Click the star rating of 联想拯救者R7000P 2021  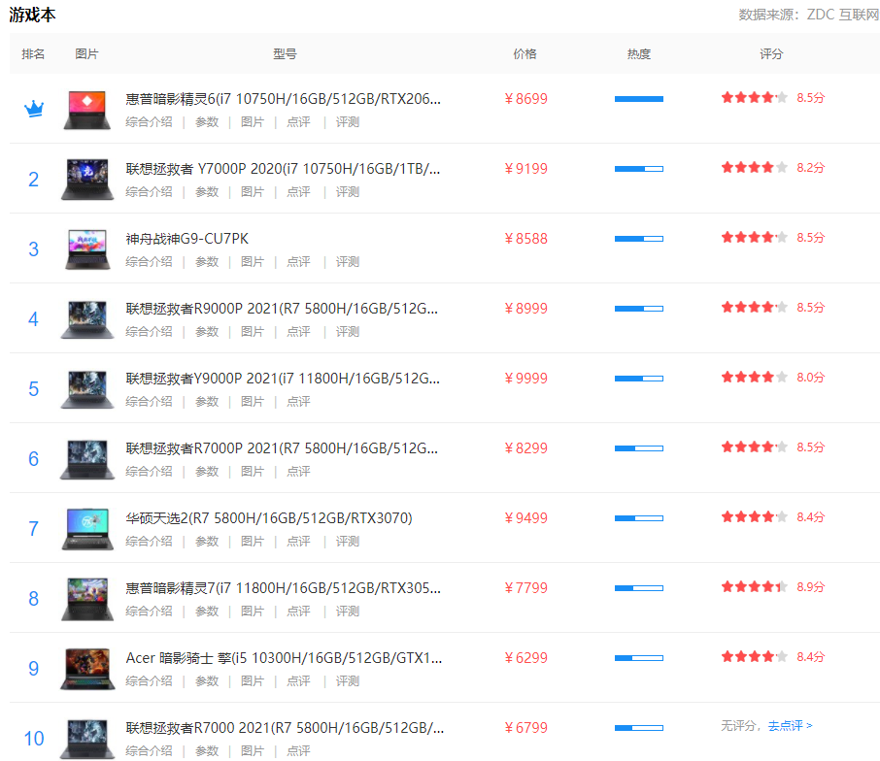[754, 446]
